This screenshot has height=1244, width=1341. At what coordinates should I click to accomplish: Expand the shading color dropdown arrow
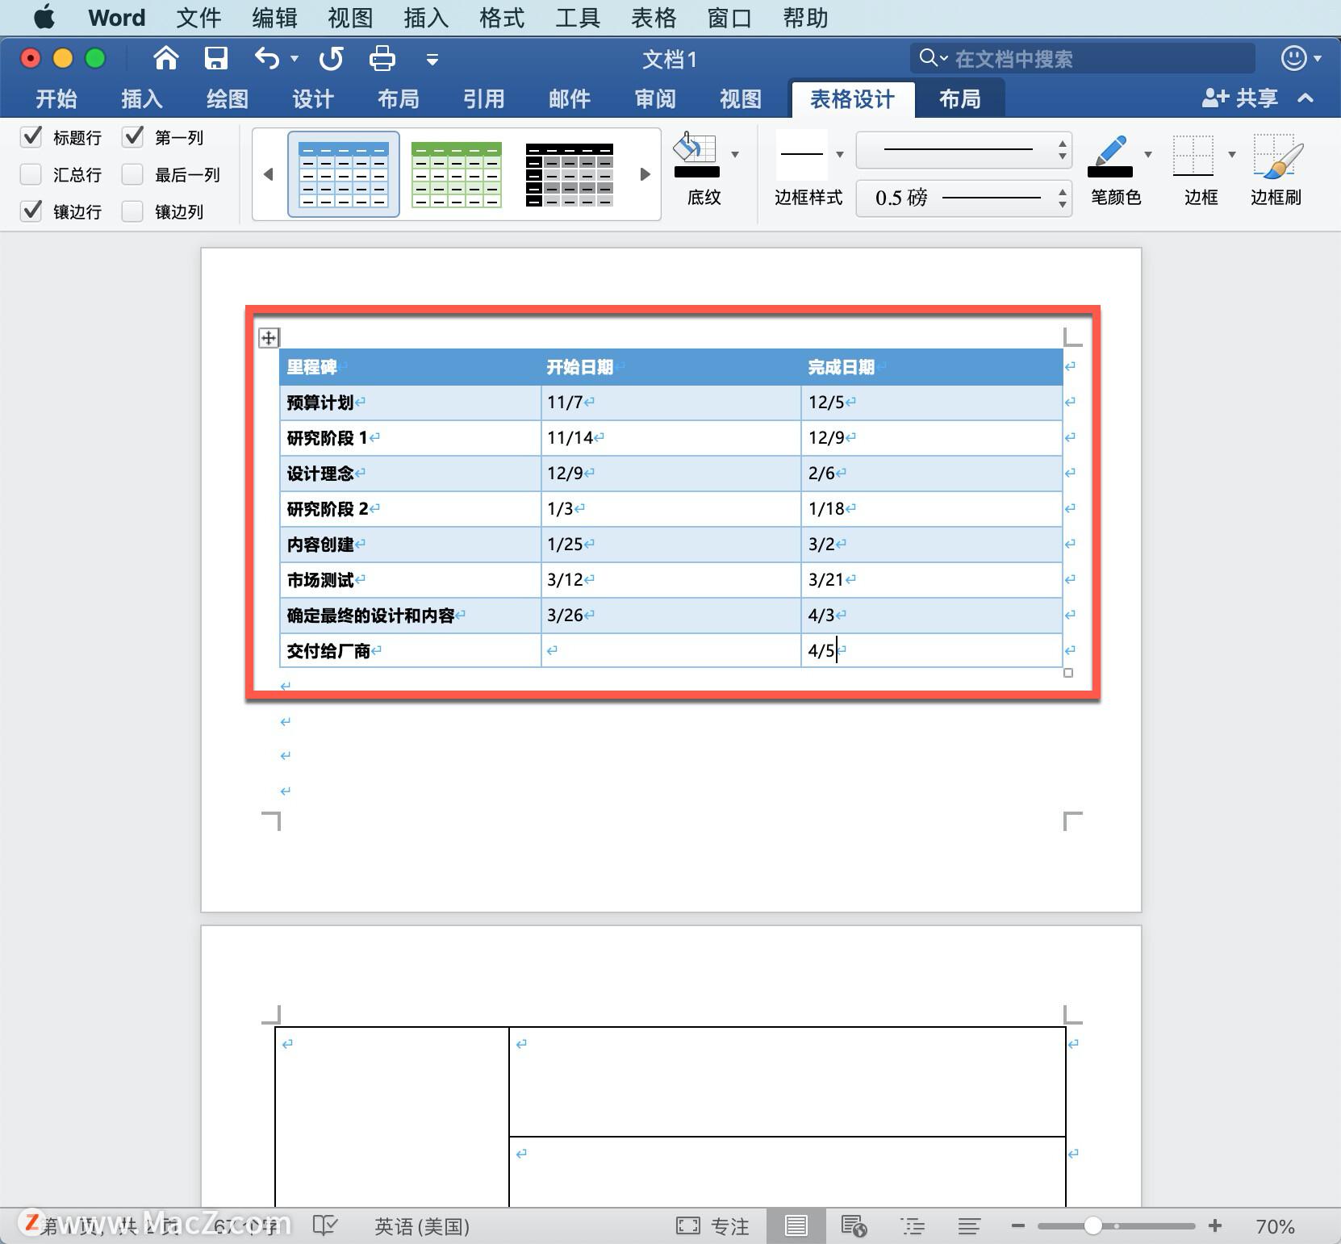[x=734, y=153]
